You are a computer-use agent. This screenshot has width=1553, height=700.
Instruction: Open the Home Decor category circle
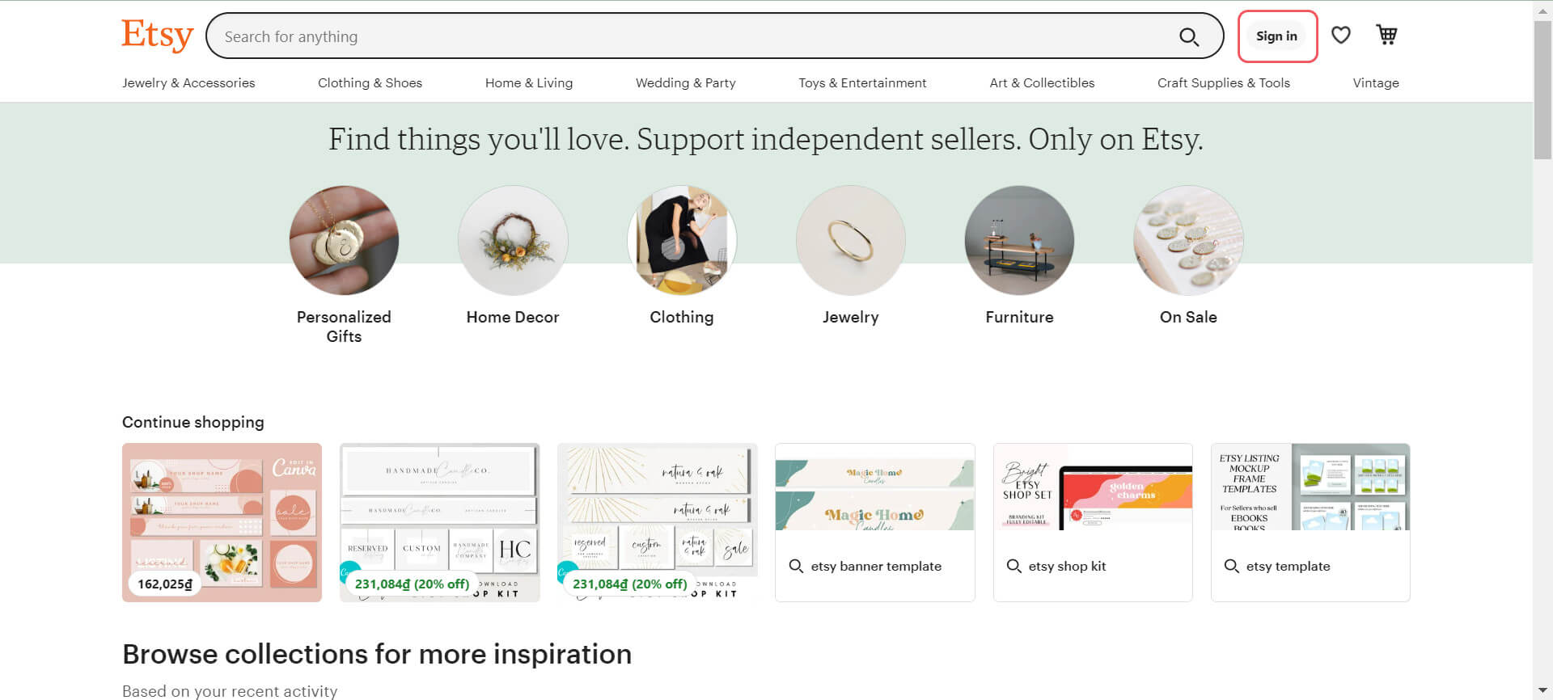click(512, 240)
